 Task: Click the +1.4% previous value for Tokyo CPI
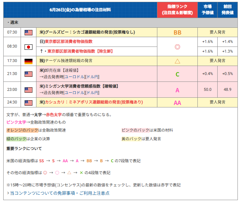(x=228, y=41)
